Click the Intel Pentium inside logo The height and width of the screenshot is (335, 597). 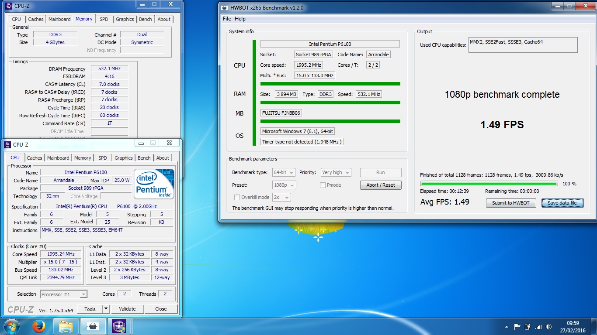[154, 184]
